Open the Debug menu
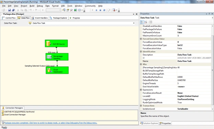Image resolution: width=214 pixels, height=129 pixels. pyautogui.click(x=40, y=6)
